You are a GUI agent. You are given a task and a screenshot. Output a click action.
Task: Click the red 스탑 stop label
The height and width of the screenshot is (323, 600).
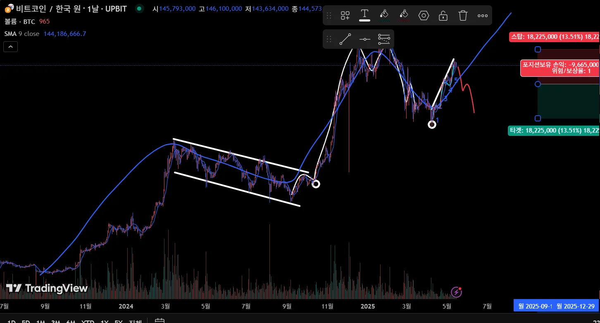[x=555, y=37]
